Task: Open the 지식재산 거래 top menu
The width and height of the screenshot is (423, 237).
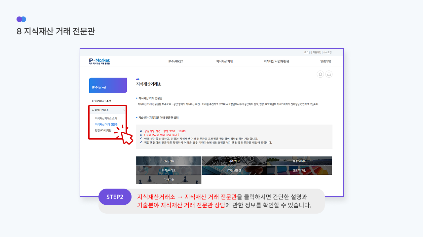Action: click(224, 61)
